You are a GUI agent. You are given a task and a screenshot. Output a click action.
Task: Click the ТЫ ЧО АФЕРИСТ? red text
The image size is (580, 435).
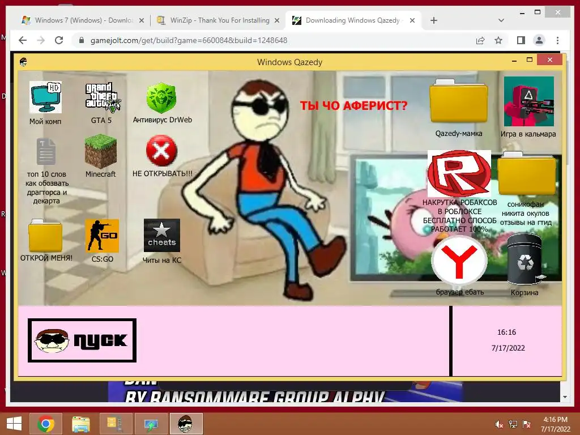pyautogui.click(x=353, y=106)
